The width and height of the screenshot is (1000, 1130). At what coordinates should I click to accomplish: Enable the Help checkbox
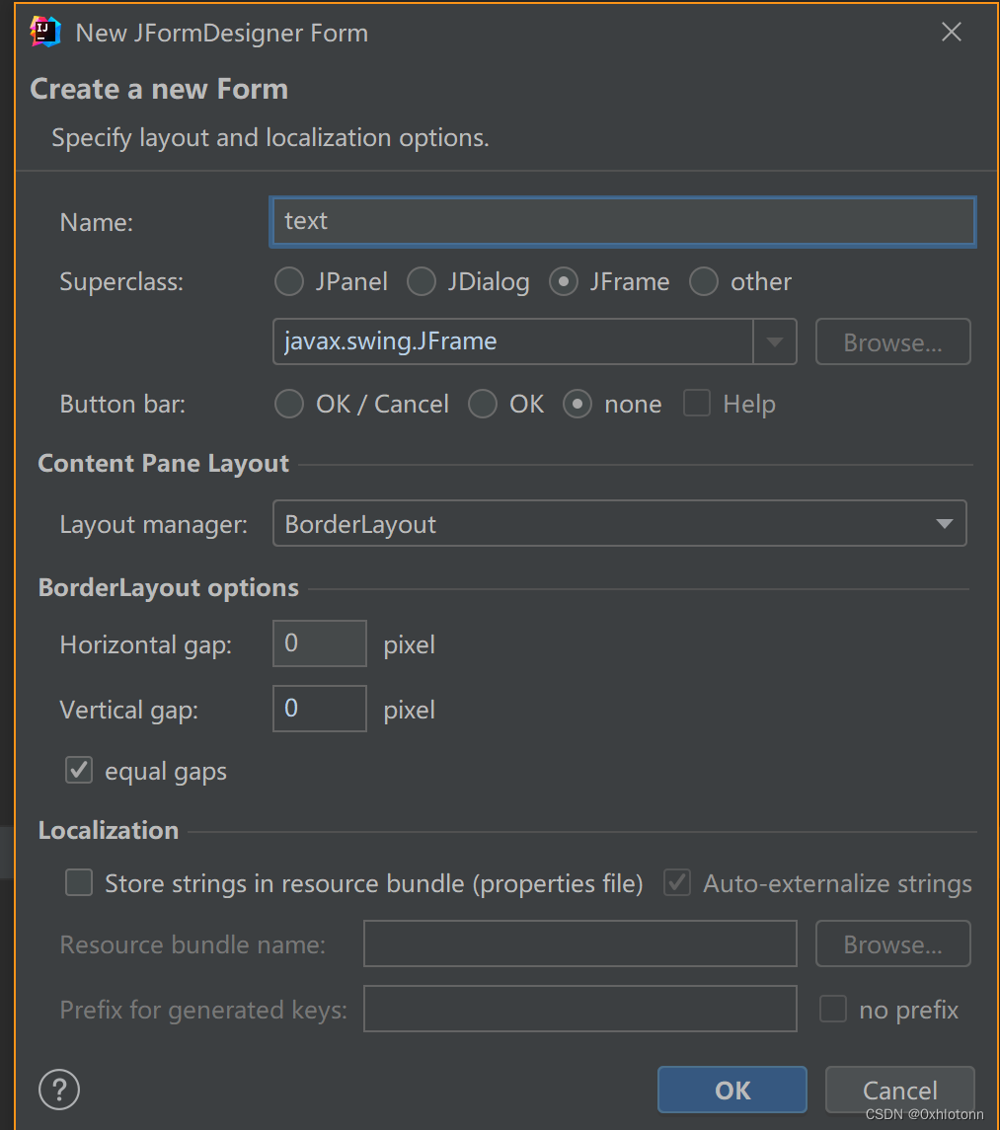coord(697,404)
